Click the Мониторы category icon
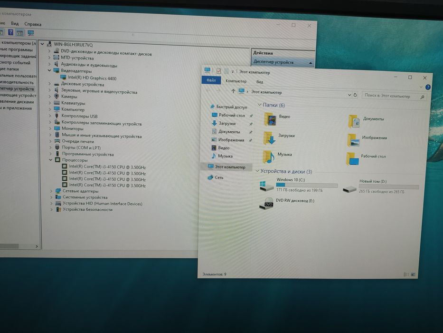 (57, 128)
